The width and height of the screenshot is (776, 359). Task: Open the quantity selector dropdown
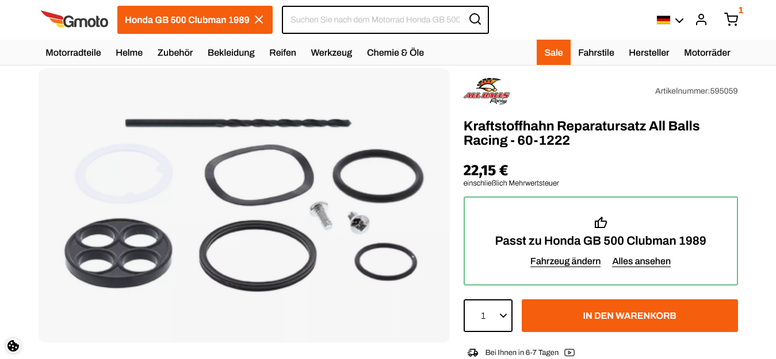tap(488, 315)
